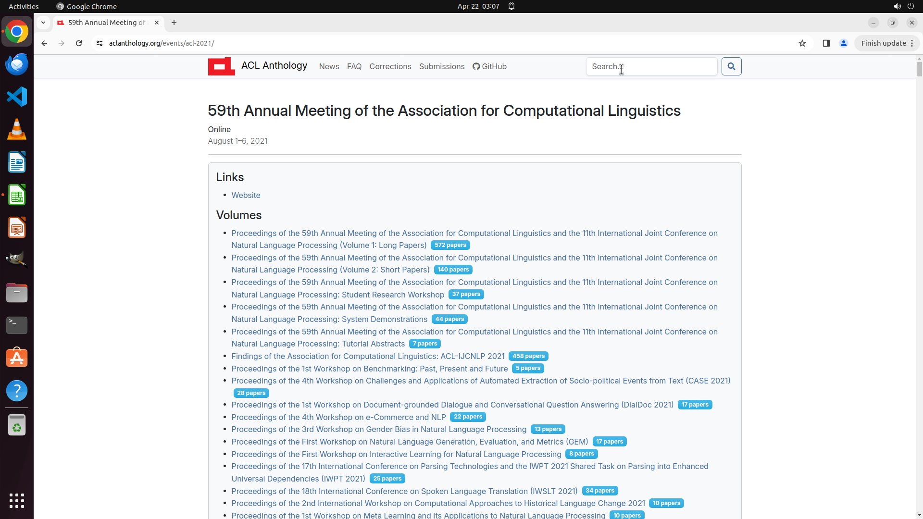Open Finish update menu

point(886,43)
